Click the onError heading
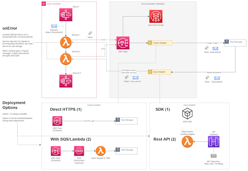The height and width of the screenshot is (171, 248). tap(10, 28)
